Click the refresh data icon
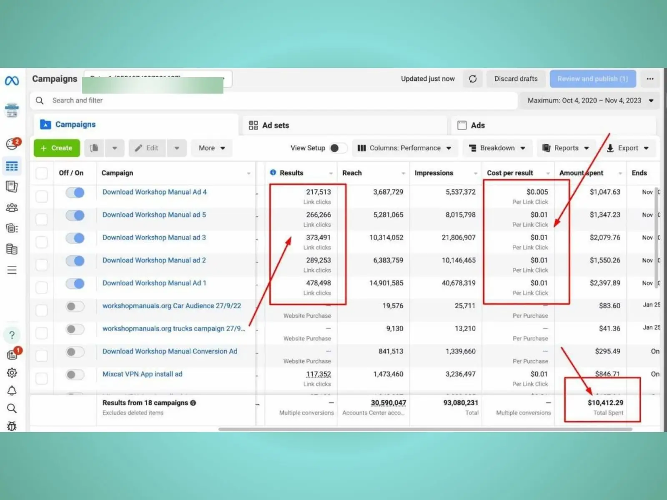This screenshot has height=500, width=667. (x=472, y=79)
